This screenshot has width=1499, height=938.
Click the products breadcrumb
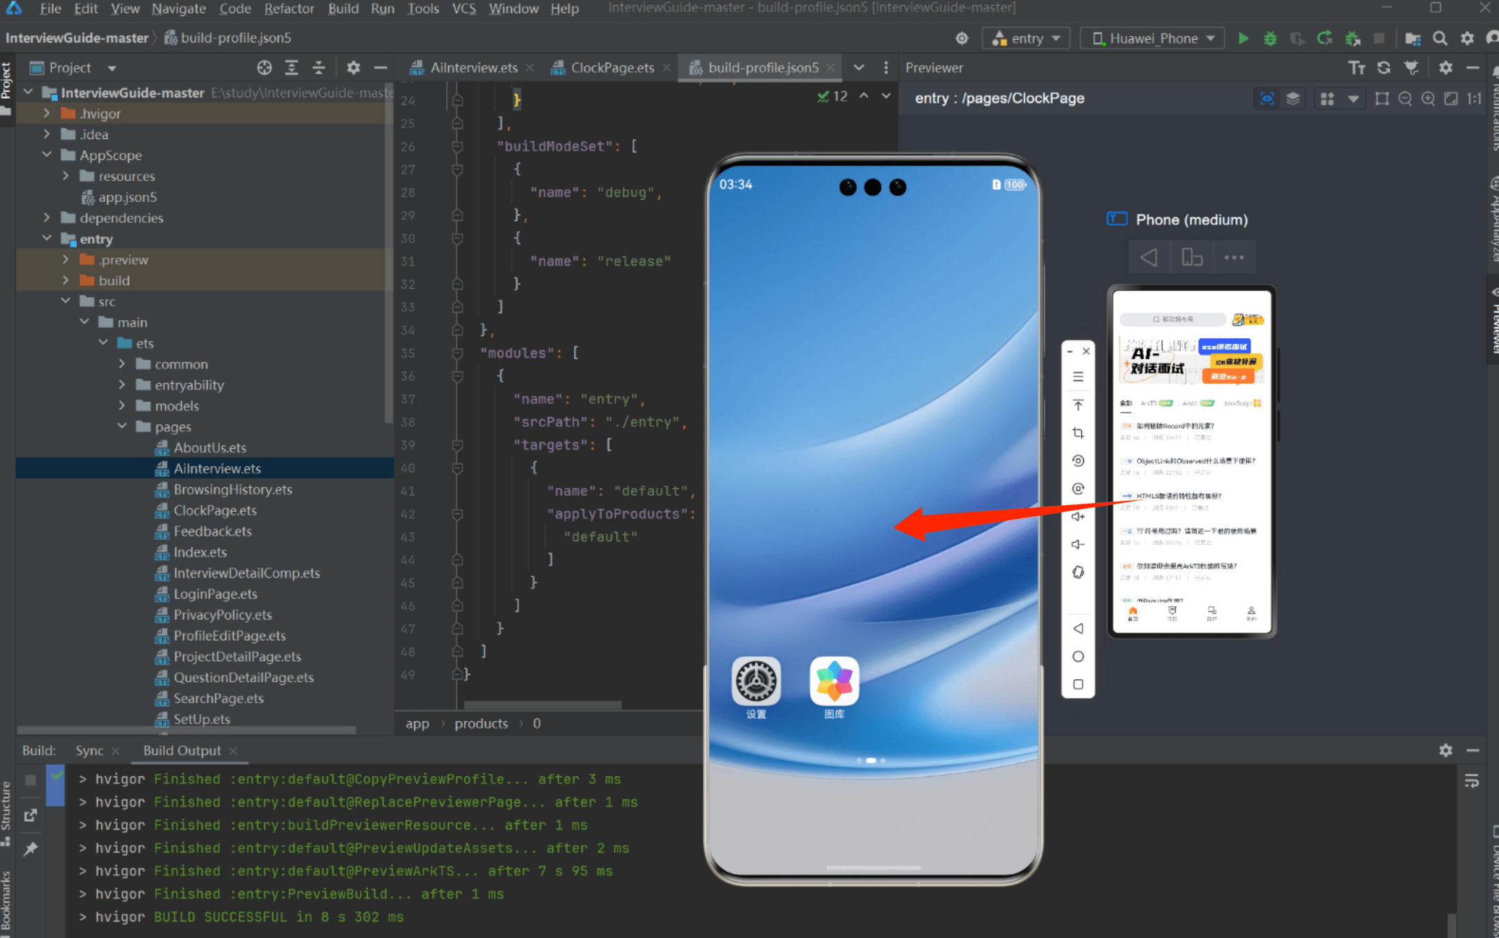click(x=481, y=724)
